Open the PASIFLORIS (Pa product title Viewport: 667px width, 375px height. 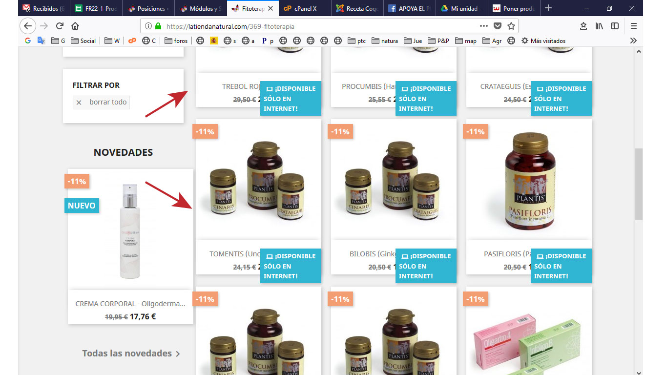click(507, 254)
